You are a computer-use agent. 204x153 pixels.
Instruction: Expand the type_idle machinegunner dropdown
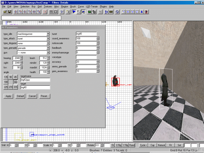point(48,34)
